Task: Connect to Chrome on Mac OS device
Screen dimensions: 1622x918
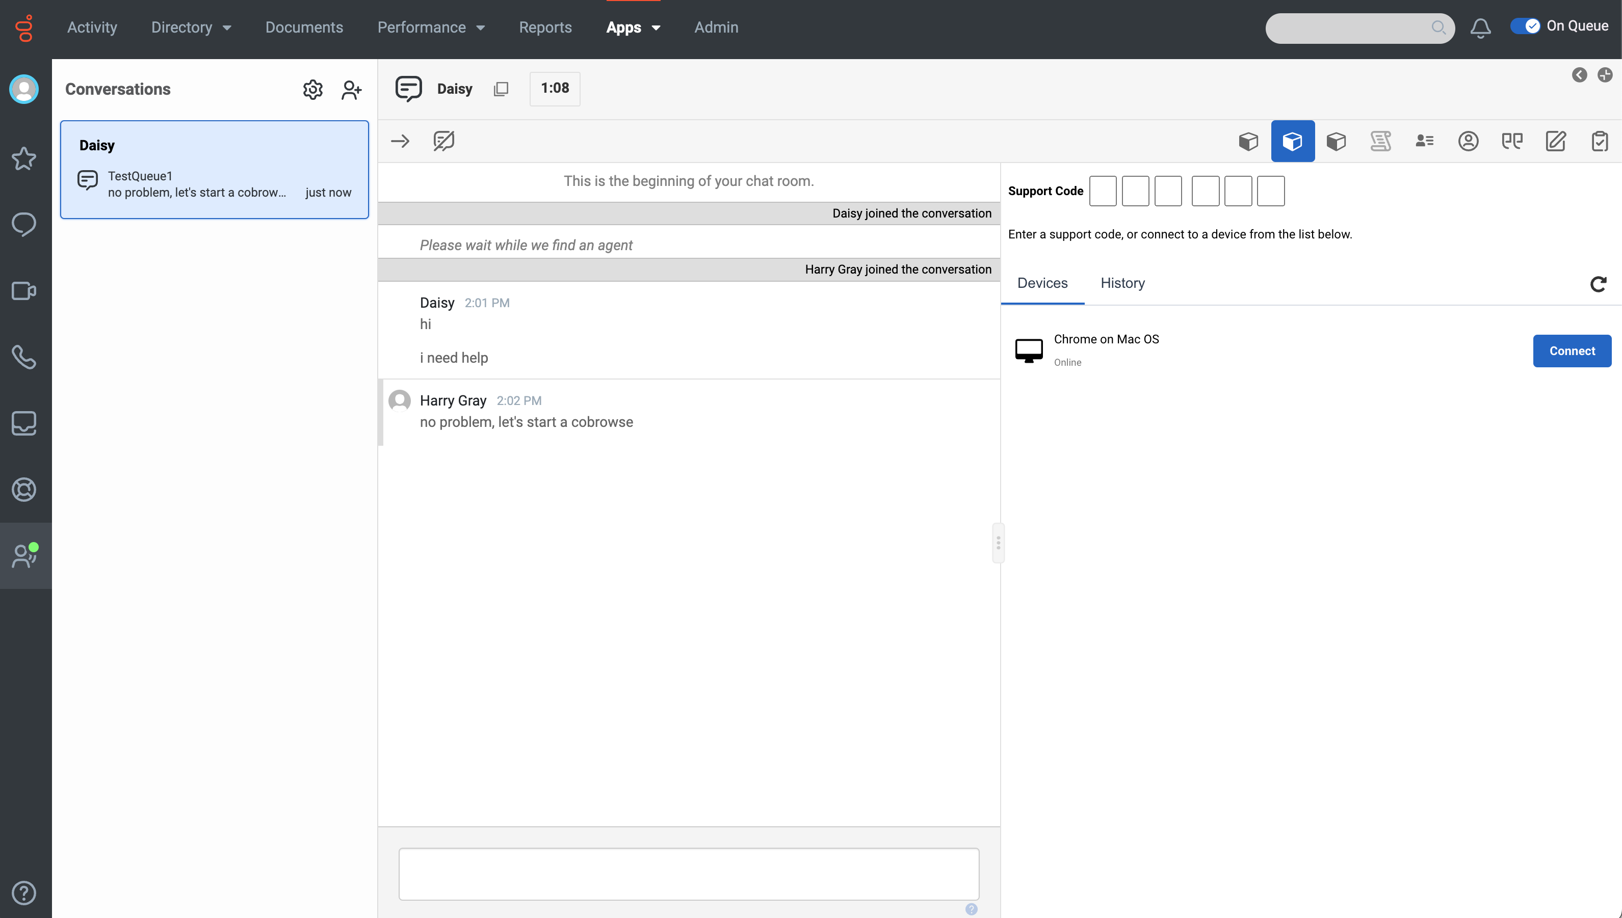Action: [1572, 350]
